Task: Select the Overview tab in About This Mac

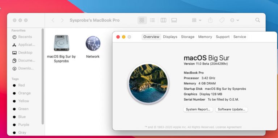Action: point(151,37)
